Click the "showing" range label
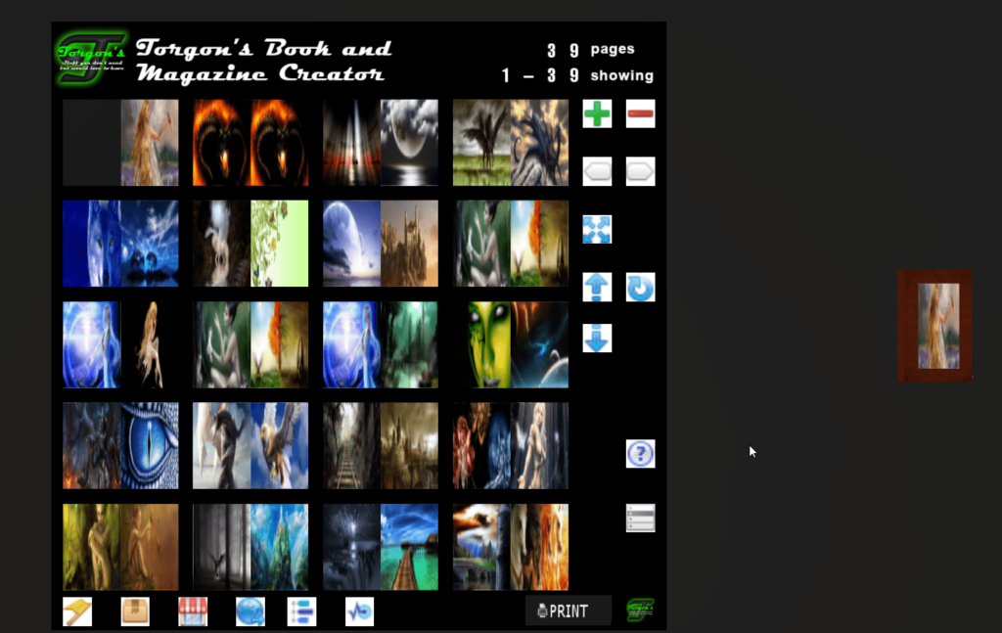 click(x=621, y=75)
